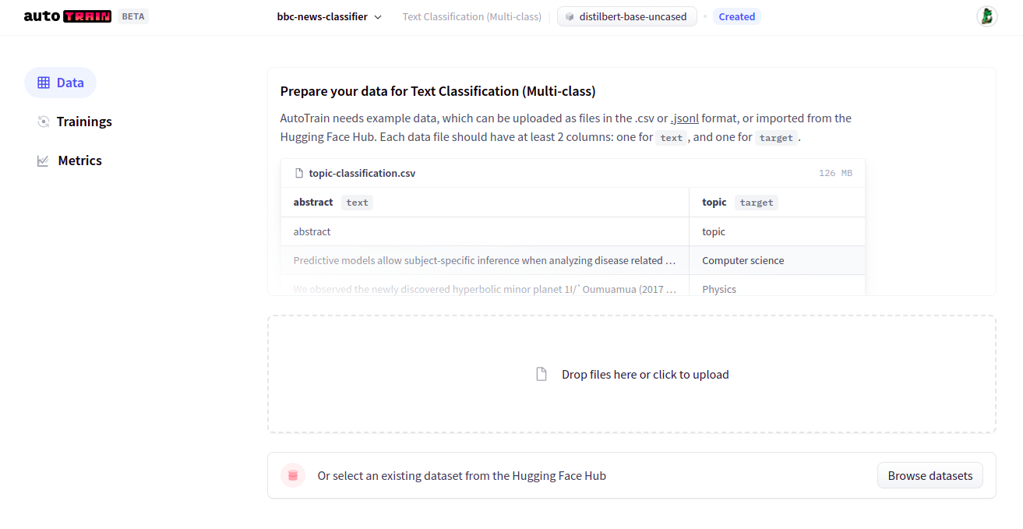Click the BETA badge beside the logo
Viewport: 1023px width, 529px height.
(x=132, y=15)
